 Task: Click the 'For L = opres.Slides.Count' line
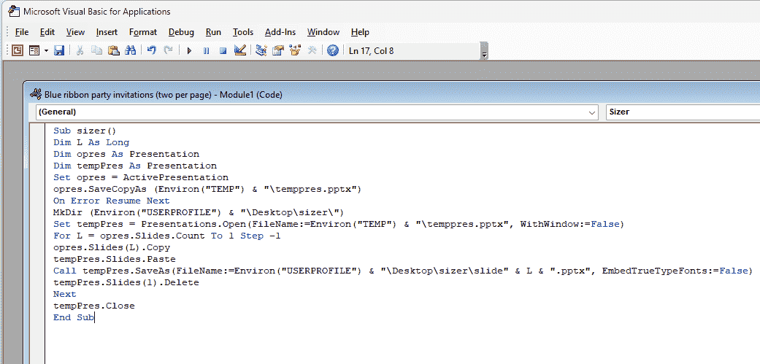pos(166,236)
